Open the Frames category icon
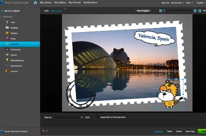206x136 pixels. pyautogui.click(x=7, y=71)
